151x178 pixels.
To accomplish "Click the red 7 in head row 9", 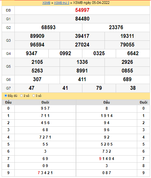I will (x=39, y=173).
